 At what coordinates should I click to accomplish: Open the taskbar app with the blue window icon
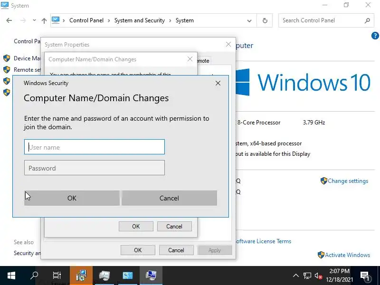(x=127, y=275)
